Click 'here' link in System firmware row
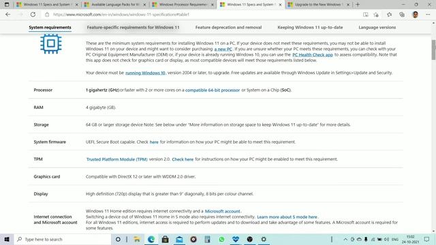The image size is (436, 245). [x=154, y=142]
